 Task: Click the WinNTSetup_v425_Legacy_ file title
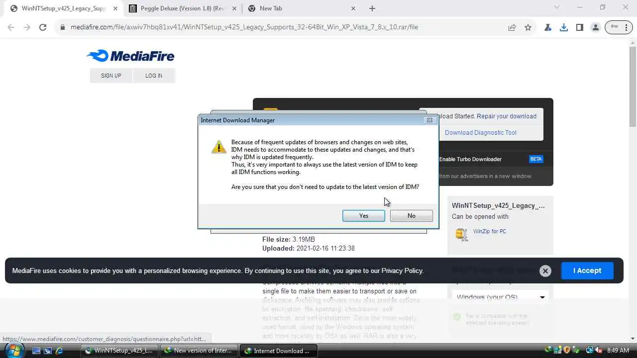[498, 205]
